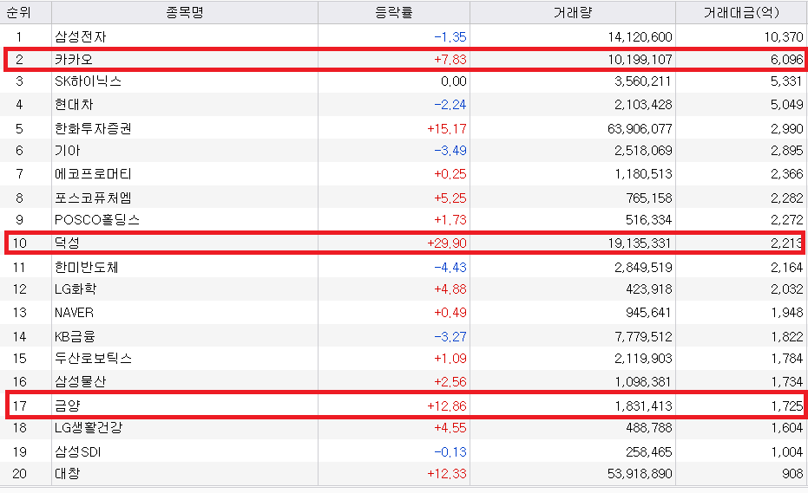
Task: Select stock name 한화투자증권
Action: point(93,128)
